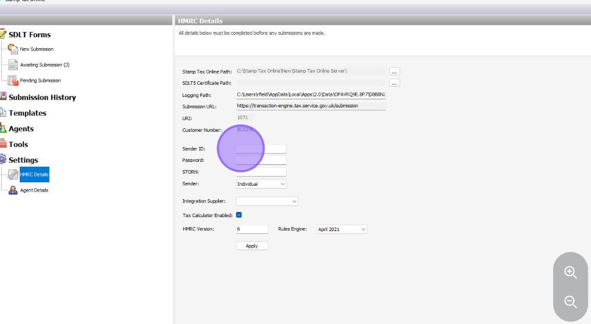Select the Templates section
This screenshot has height=324, width=591.
point(27,113)
